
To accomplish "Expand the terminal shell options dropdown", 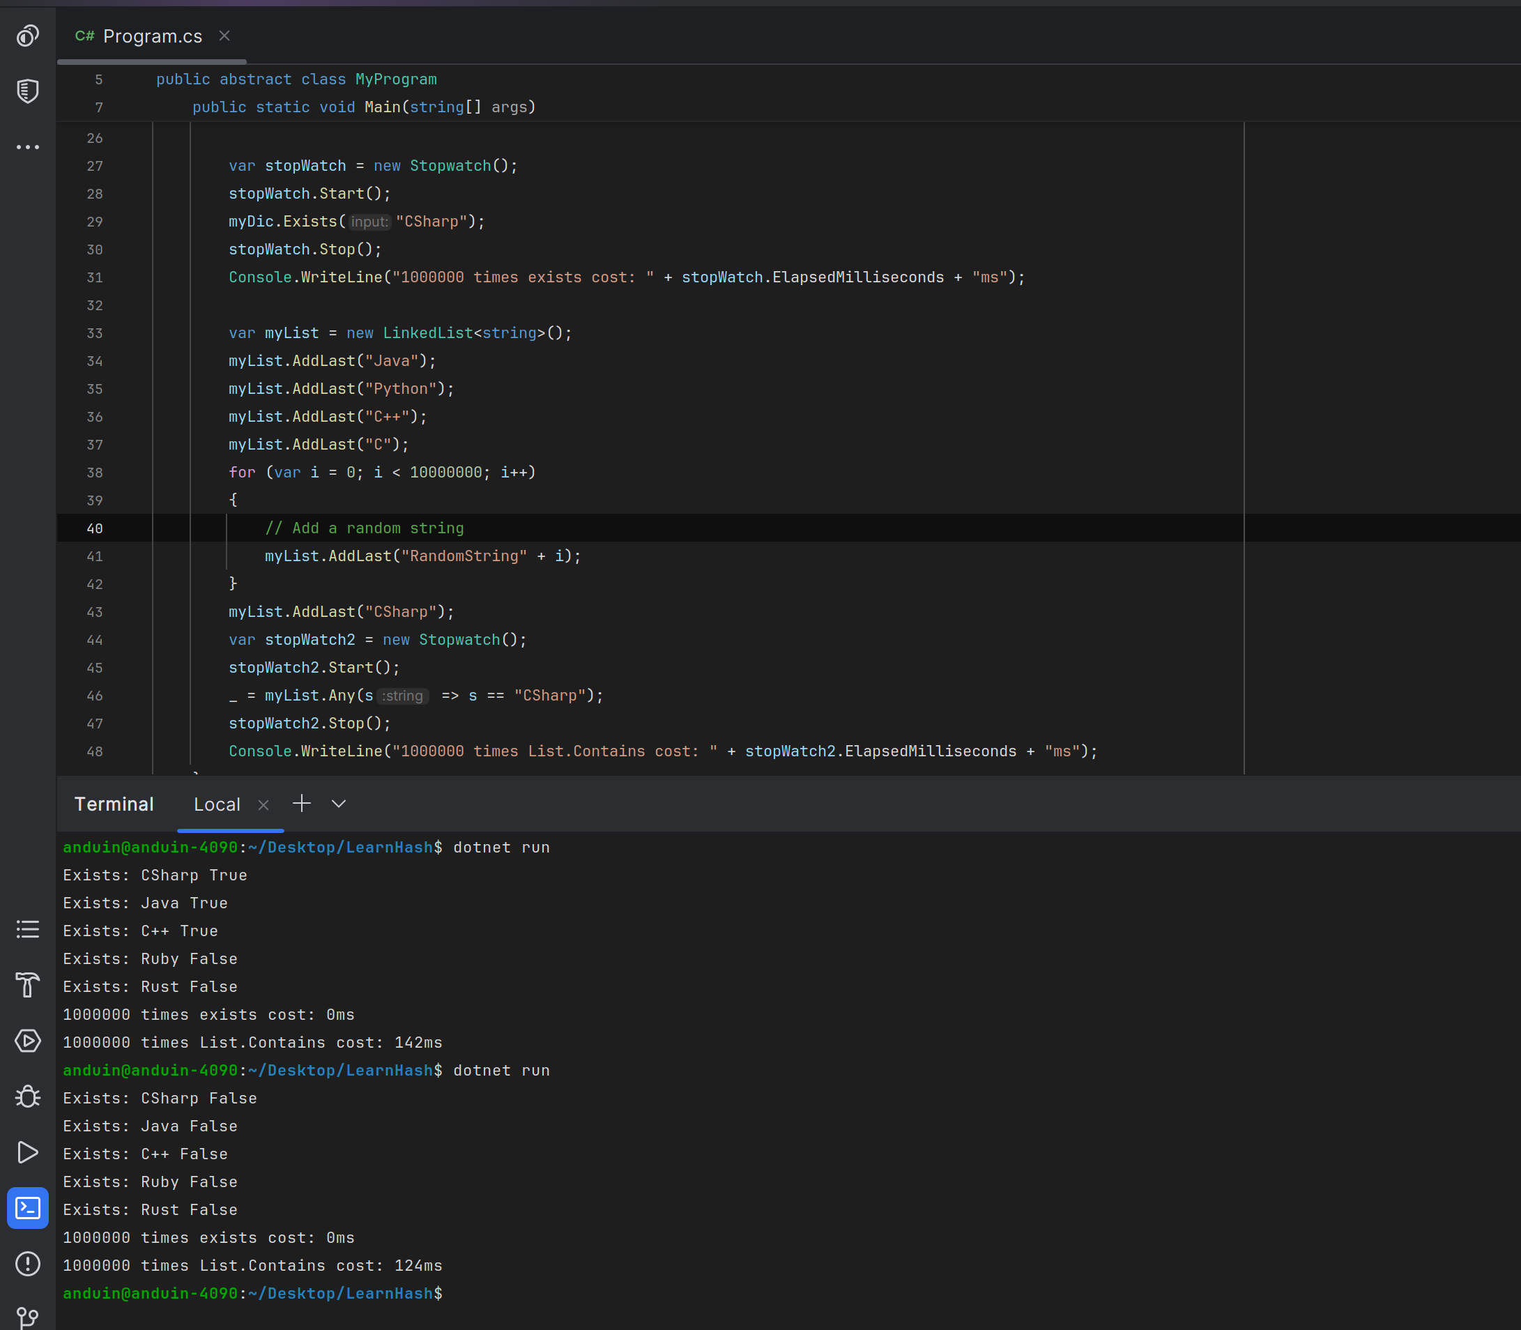I will [339, 804].
